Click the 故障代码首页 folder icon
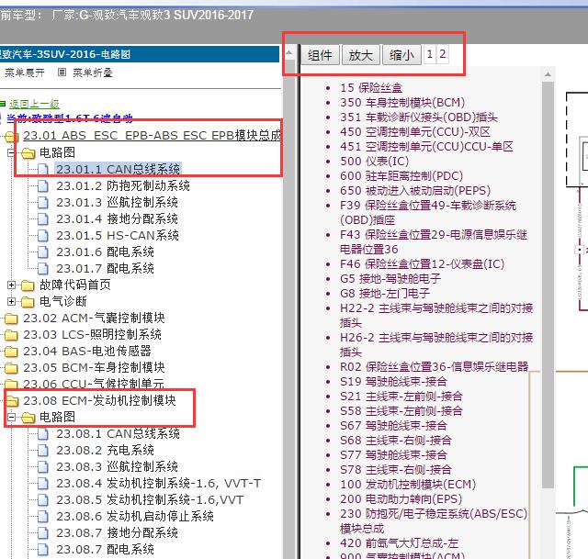This screenshot has height=559, width=588. [x=28, y=285]
